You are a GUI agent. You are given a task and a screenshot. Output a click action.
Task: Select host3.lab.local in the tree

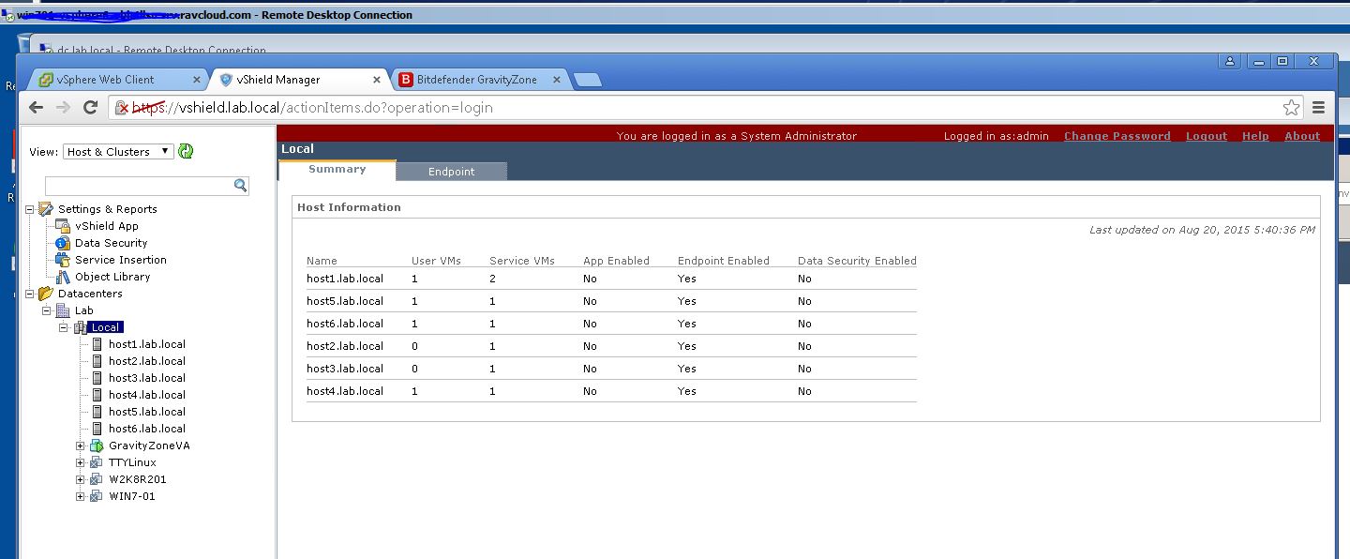(x=146, y=378)
